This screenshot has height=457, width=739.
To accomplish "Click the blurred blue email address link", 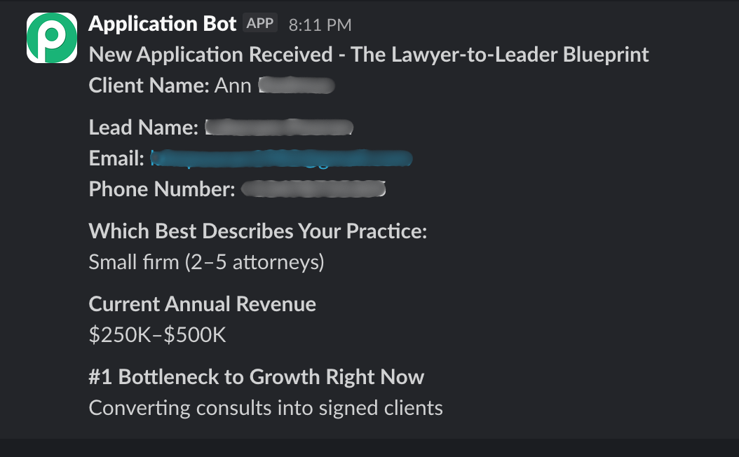I will coord(281,158).
